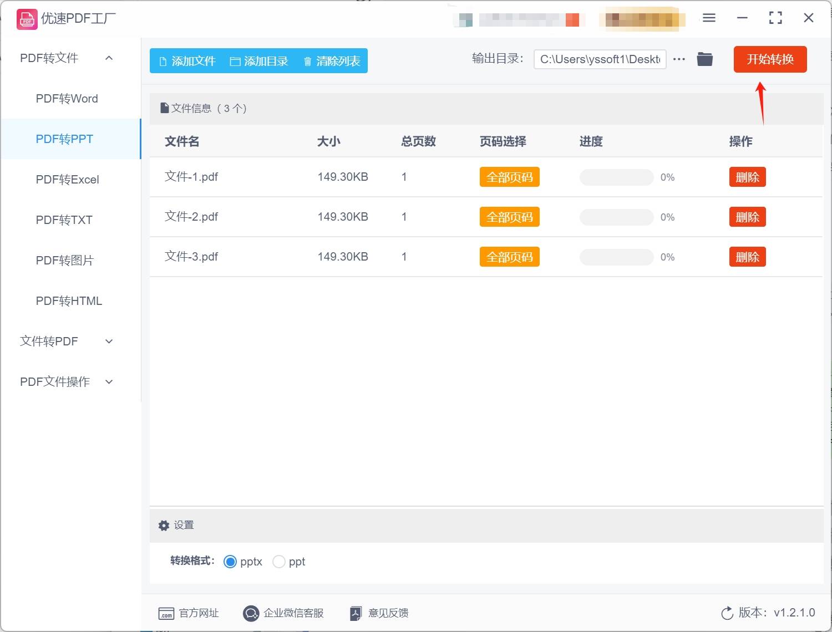The height and width of the screenshot is (632, 832).
Task: Open the 官方网址 link
Action: (199, 613)
